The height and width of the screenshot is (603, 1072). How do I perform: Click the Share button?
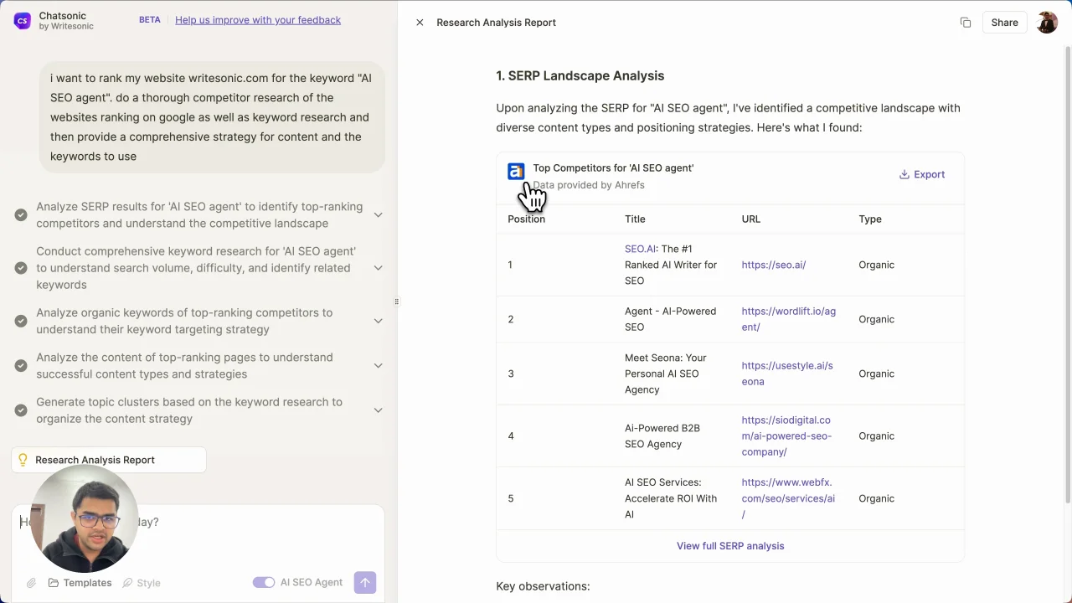coord(1004,23)
